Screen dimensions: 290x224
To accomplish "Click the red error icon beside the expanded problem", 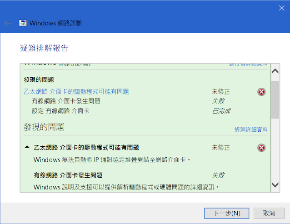I will click(261, 148).
